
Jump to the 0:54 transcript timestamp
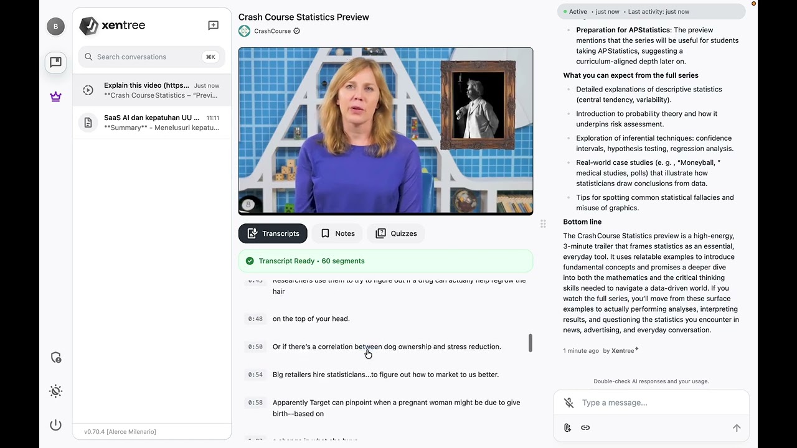(255, 375)
